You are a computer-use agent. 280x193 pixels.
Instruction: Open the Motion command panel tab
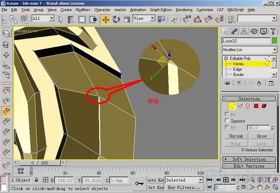point(254,32)
